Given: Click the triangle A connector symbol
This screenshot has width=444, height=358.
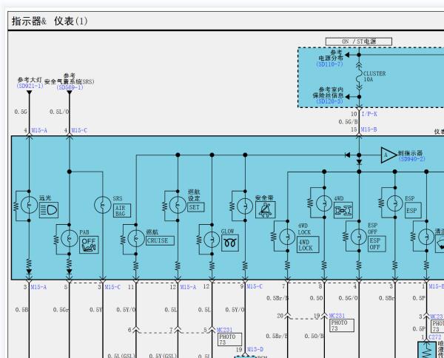Looking at the screenshot, I should [x=388, y=155].
